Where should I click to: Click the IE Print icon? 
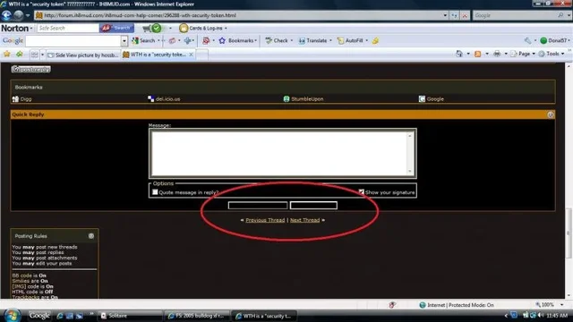click(x=497, y=54)
